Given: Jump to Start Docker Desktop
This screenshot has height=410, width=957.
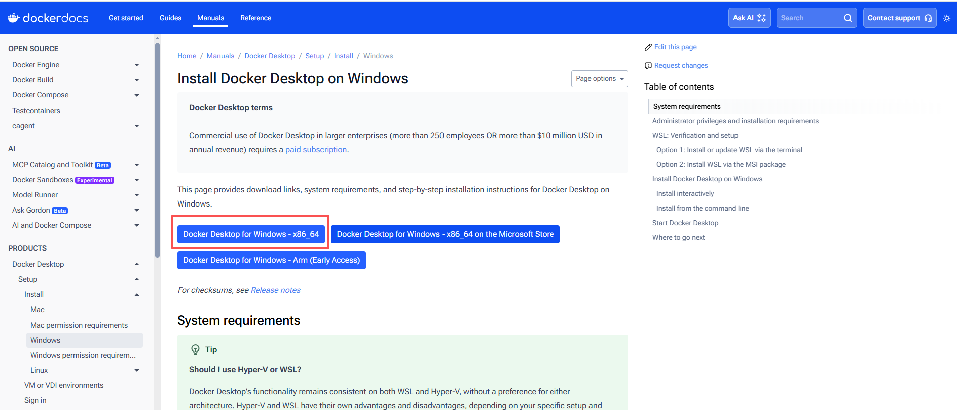Looking at the screenshot, I should [x=686, y=223].
